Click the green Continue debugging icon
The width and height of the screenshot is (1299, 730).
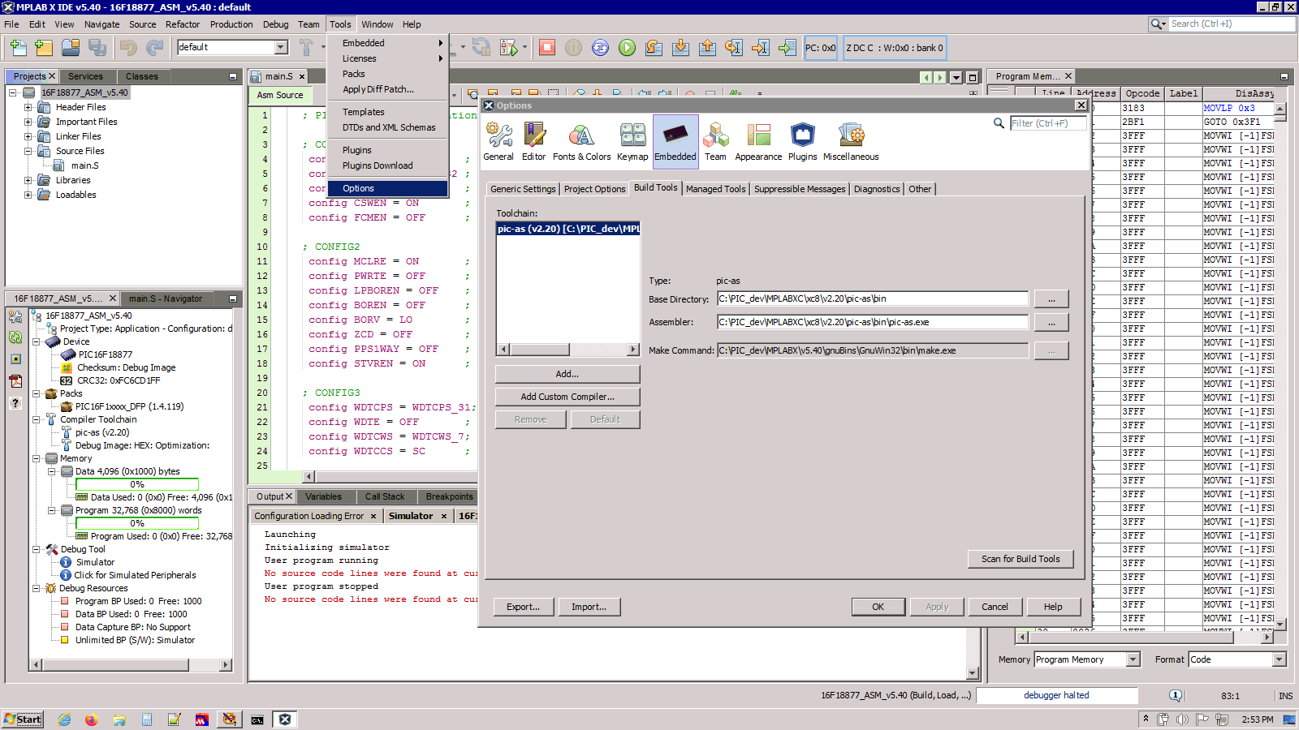click(627, 48)
